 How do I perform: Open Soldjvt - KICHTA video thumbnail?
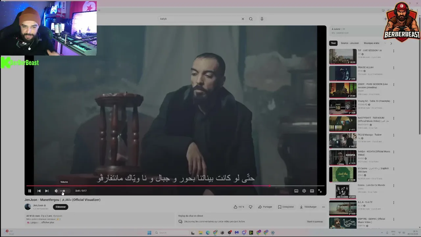click(343, 157)
